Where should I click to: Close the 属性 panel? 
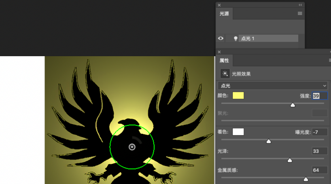[219, 52]
